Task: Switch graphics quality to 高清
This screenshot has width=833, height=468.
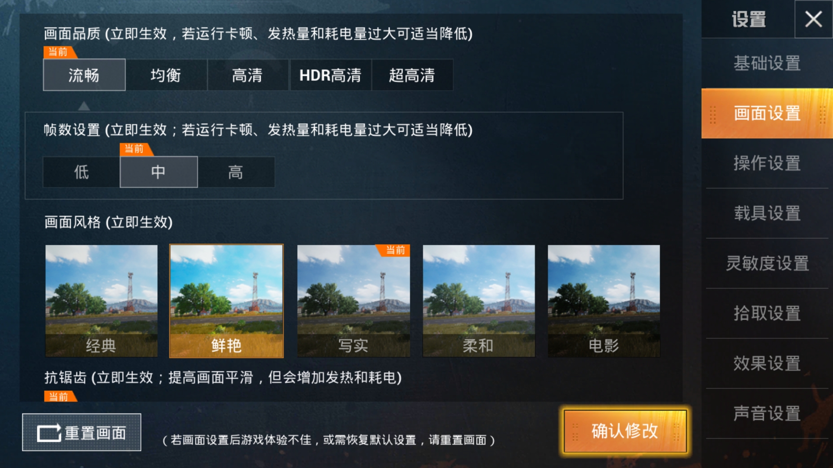Action: (248, 75)
